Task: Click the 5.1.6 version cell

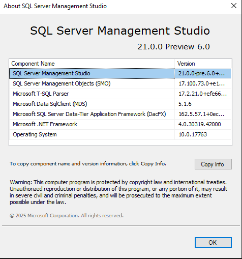Action: point(203,104)
